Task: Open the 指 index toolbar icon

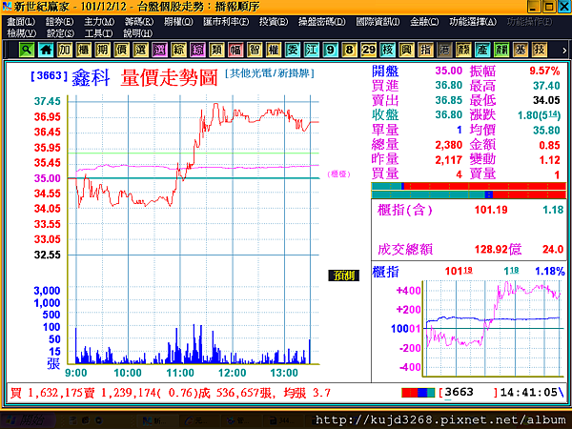Action: pos(425,50)
